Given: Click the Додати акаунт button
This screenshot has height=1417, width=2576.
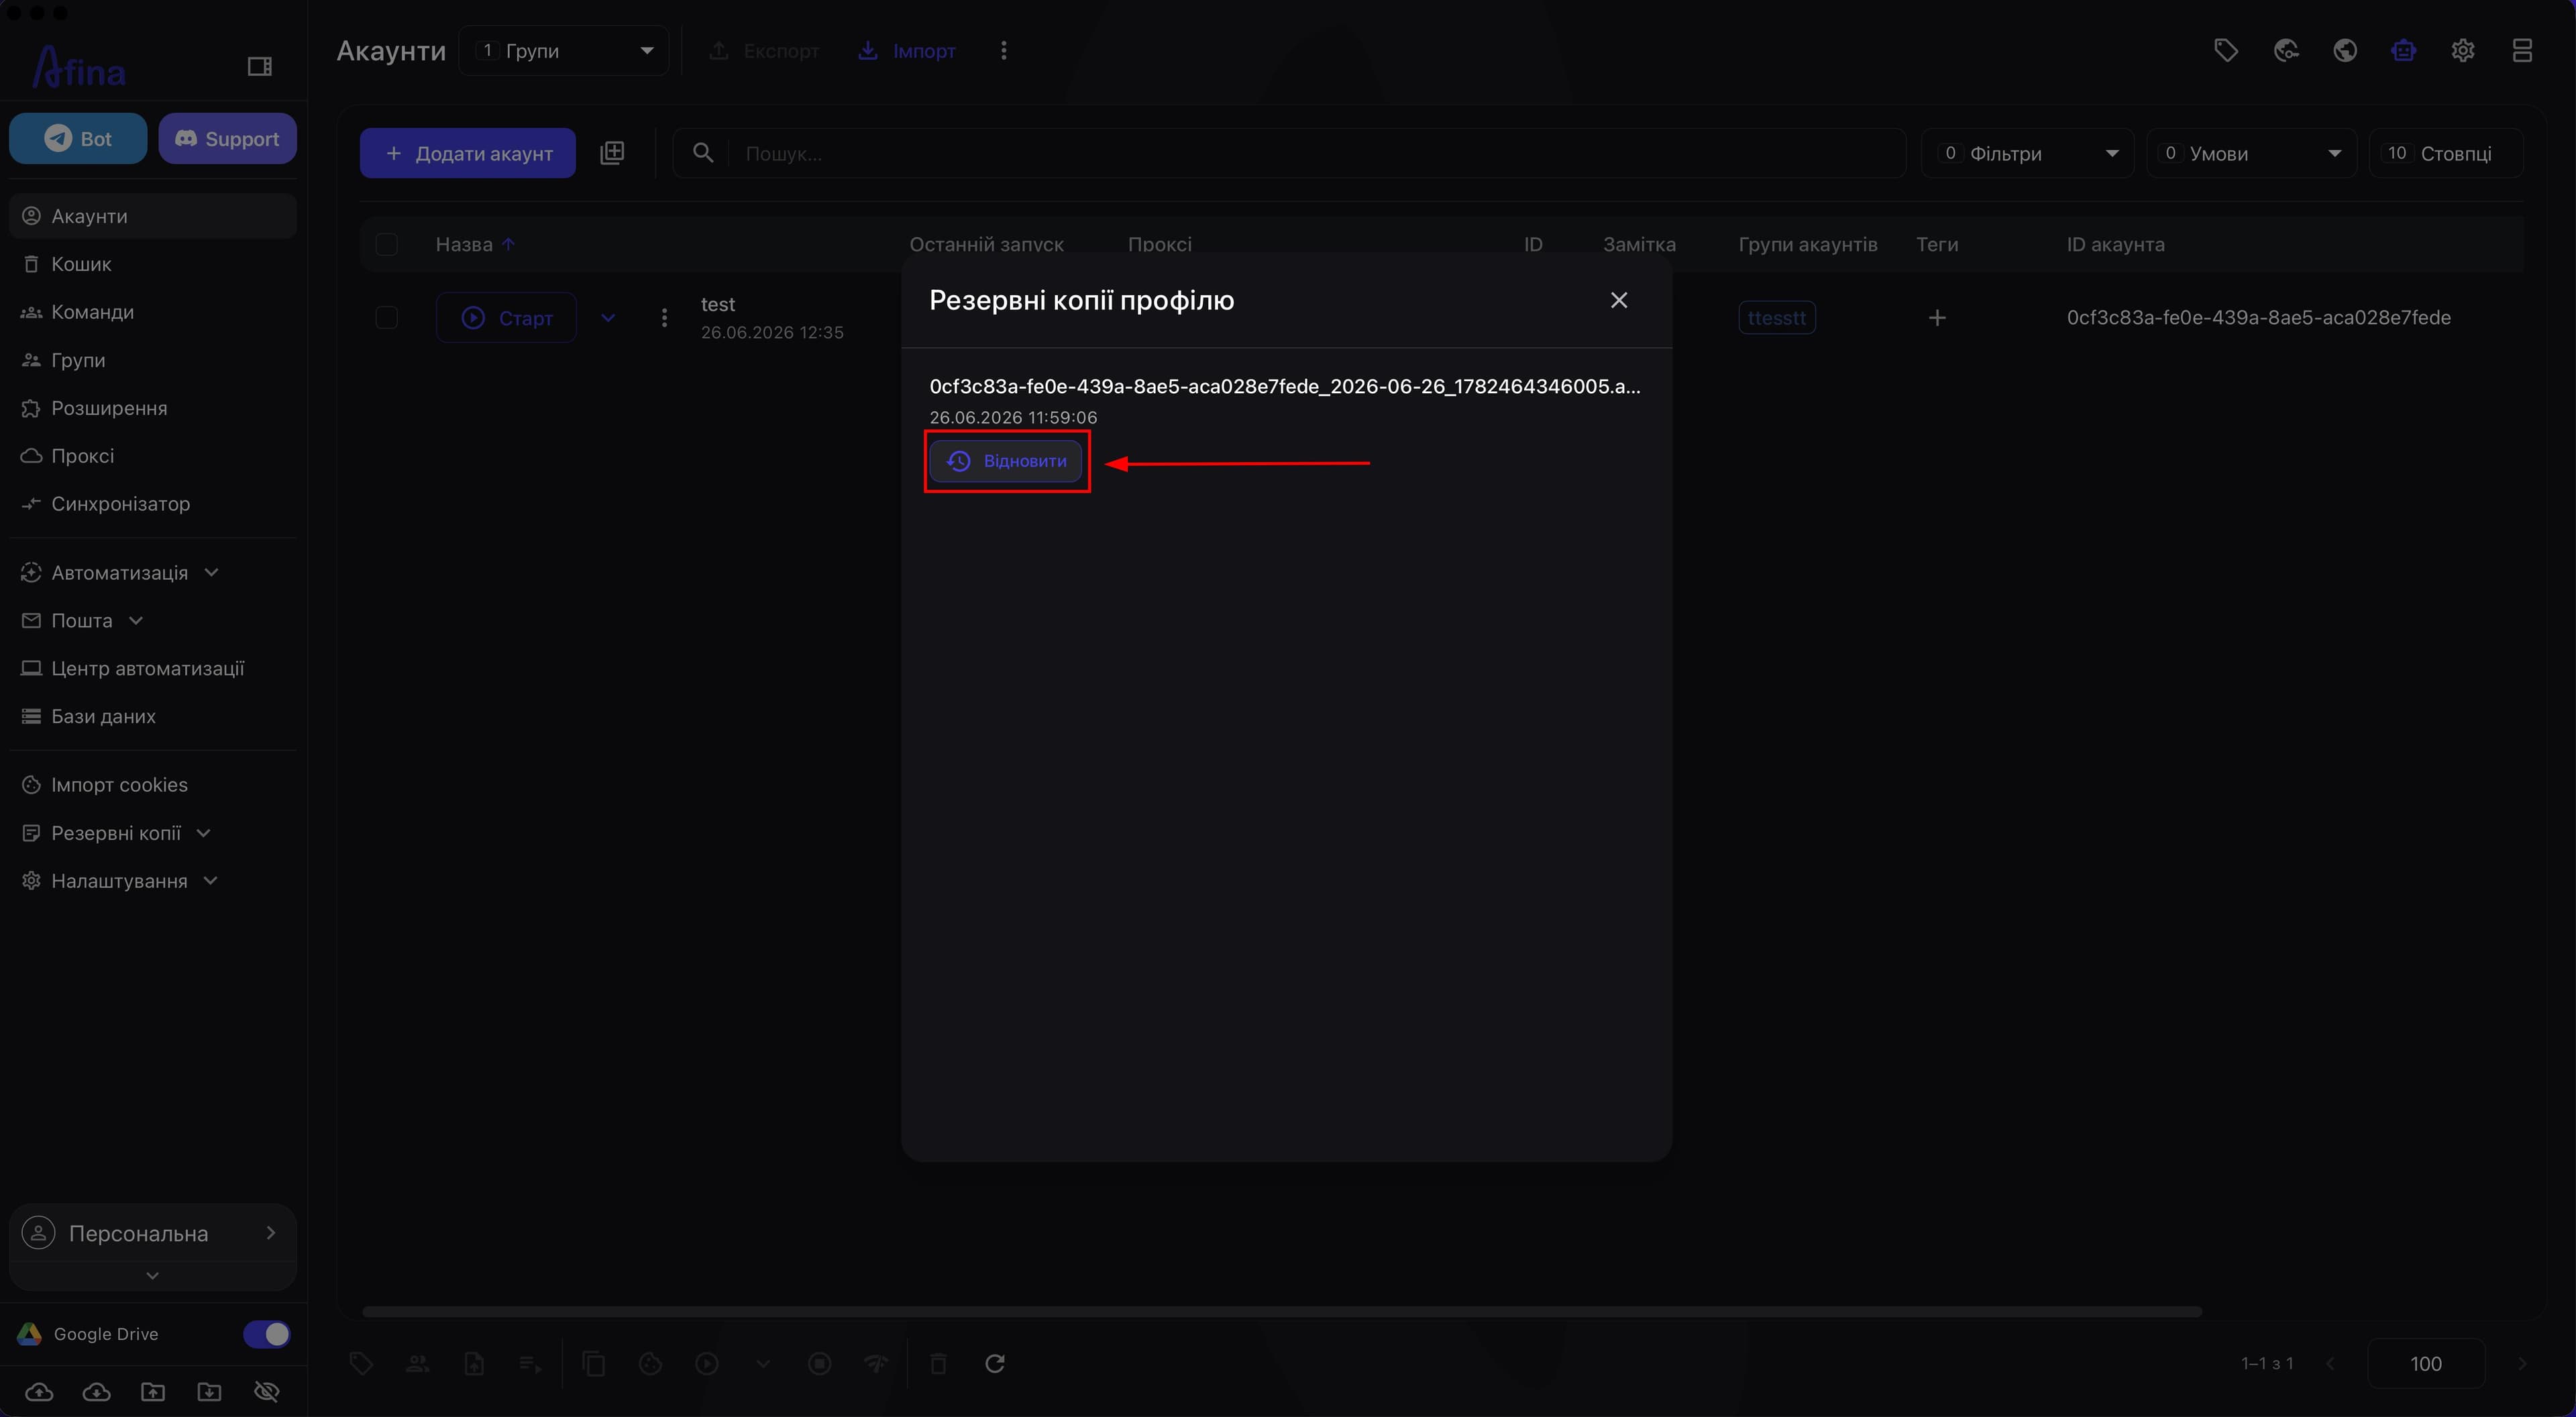Looking at the screenshot, I should 468,153.
